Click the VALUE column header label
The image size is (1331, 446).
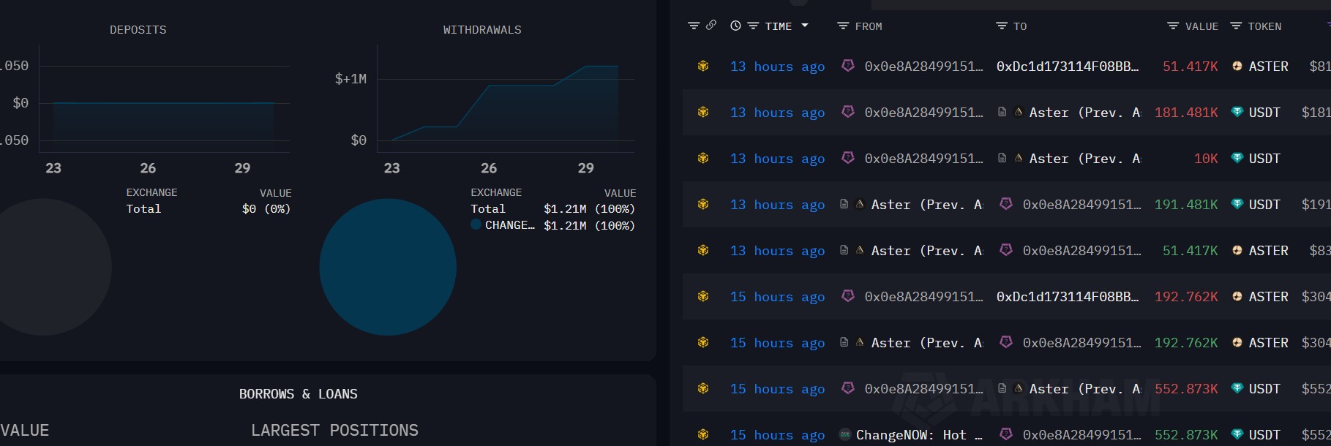point(1201,26)
